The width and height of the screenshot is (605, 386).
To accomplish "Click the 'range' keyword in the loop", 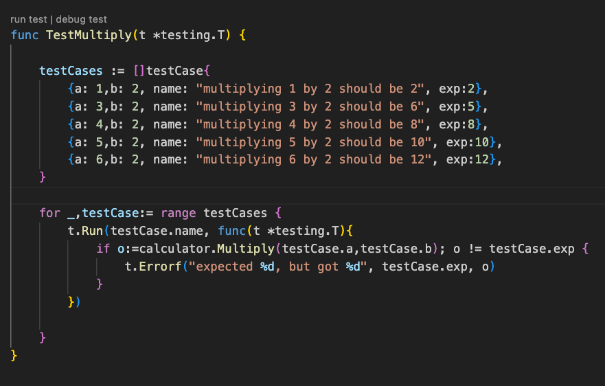I will [x=179, y=213].
